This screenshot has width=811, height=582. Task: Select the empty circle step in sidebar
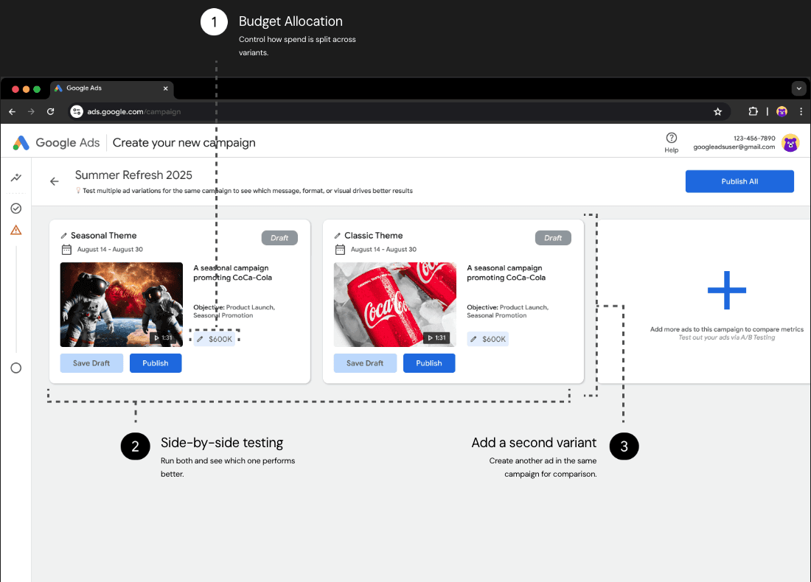pos(16,368)
